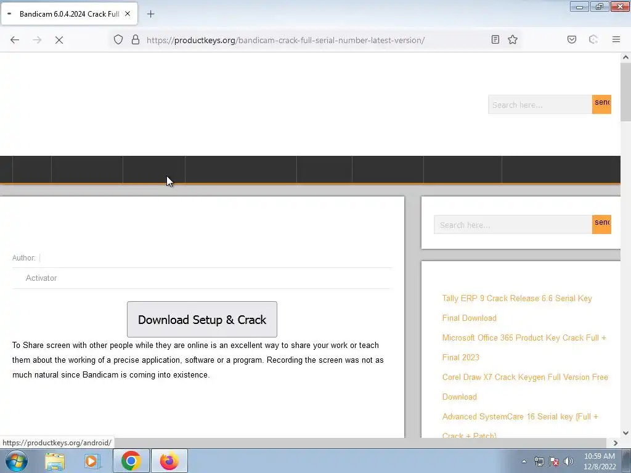Focus the sidebar Search here field
The width and height of the screenshot is (631, 473).
tap(513, 224)
